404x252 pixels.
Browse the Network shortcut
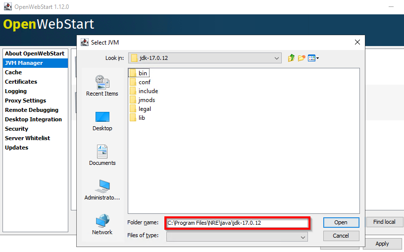102,224
